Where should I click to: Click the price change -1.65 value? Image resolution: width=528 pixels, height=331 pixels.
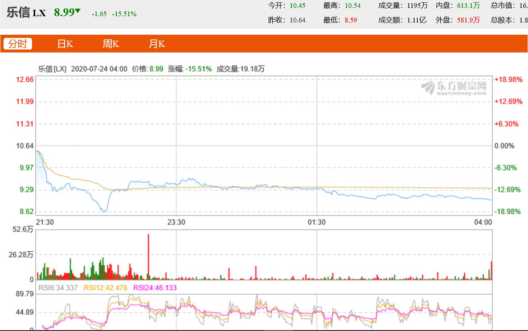(99, 14)
